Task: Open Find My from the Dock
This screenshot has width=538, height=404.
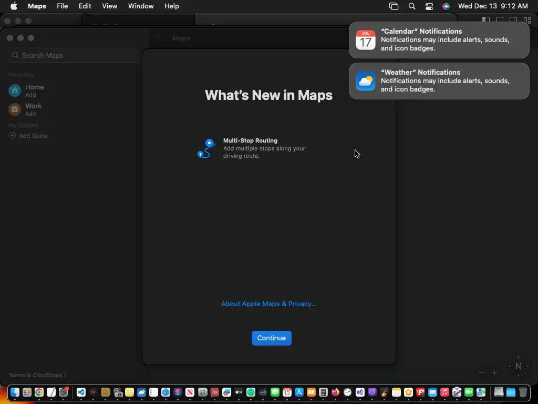Action: 251,392
